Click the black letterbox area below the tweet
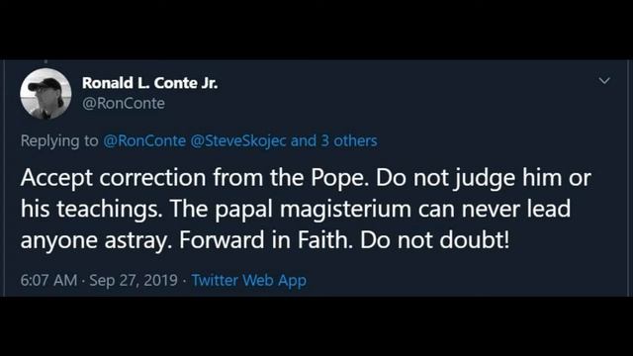Image resolution: width=633 pixels, height=356 pixels. pos(316,326)
